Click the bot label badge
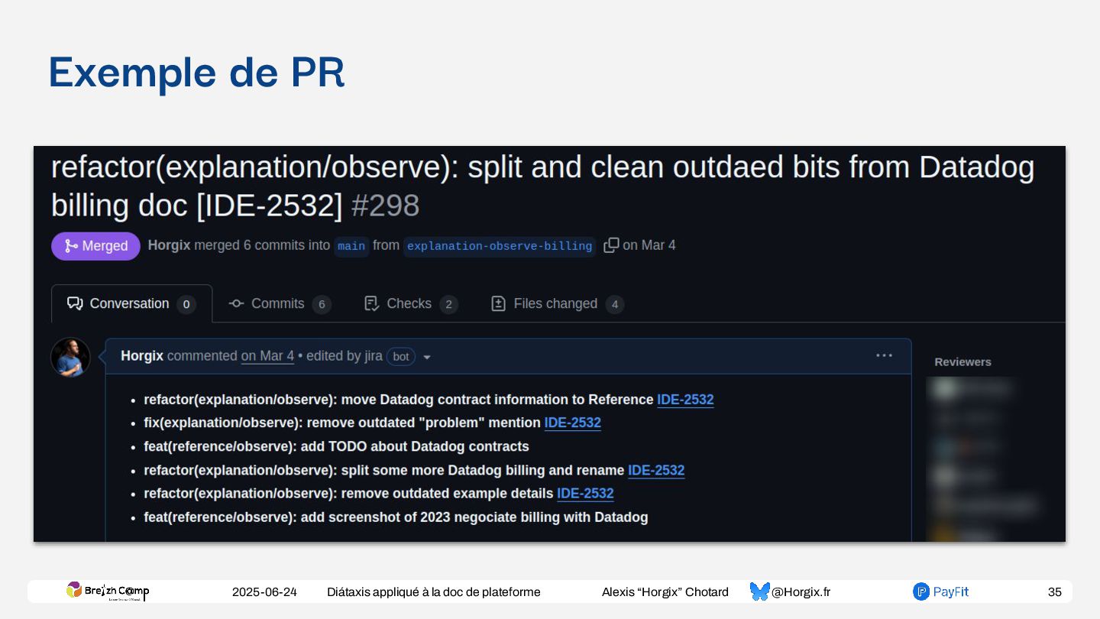Image resolution: width=1100 pixels, height=619 pixels. pos(401,357)
